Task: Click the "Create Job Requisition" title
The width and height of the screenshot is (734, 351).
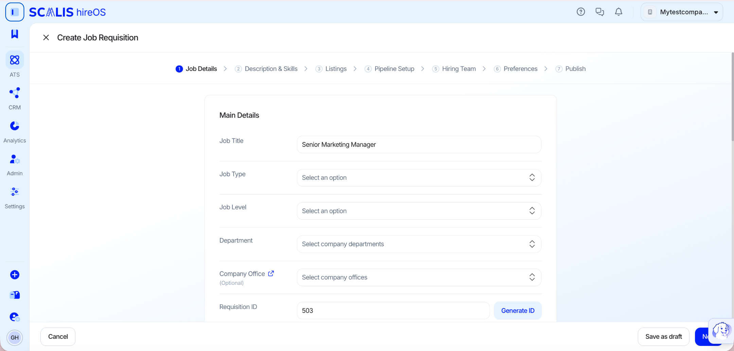Action: (x=98, y=38)
